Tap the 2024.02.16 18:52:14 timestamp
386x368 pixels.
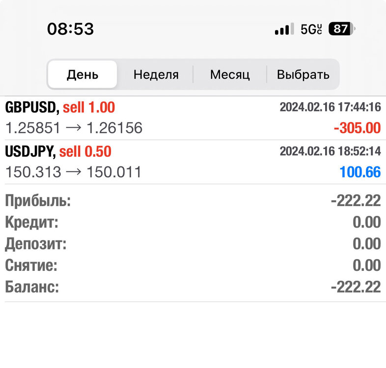331,151
